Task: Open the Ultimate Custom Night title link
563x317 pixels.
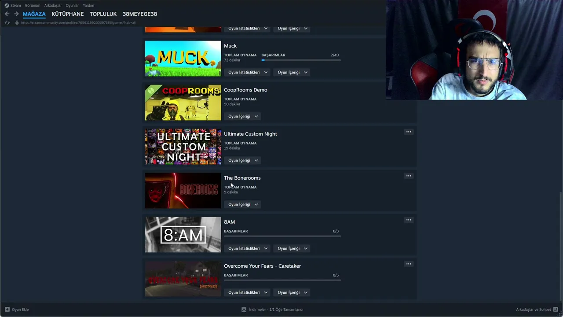Action: 250,134
